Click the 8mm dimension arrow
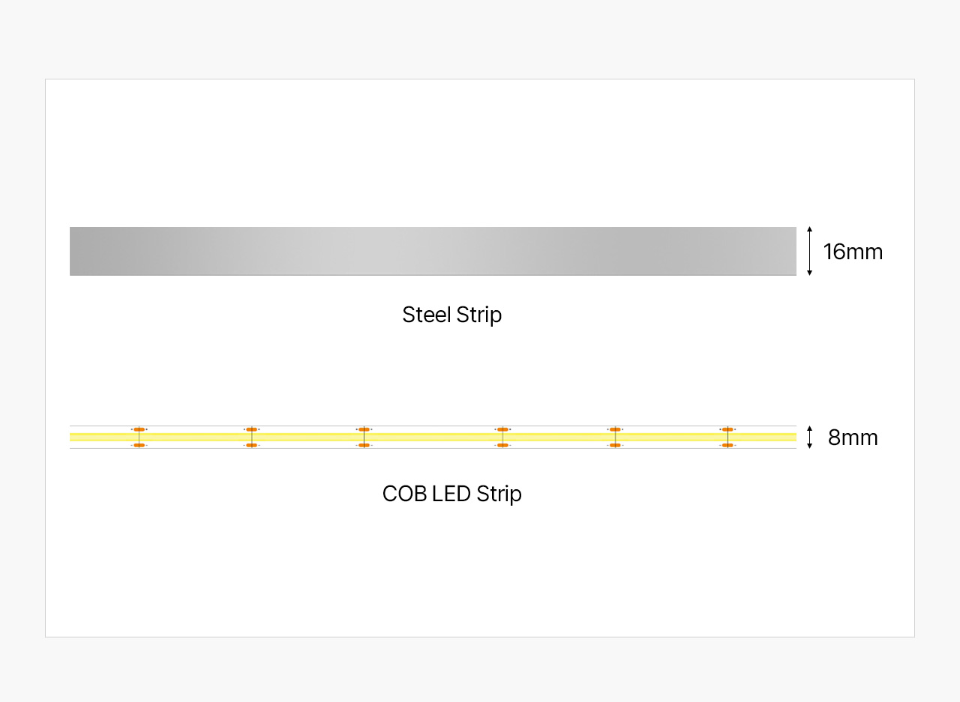Image resolution: width=960 pixels, height=702 pixels. (809, 437)
